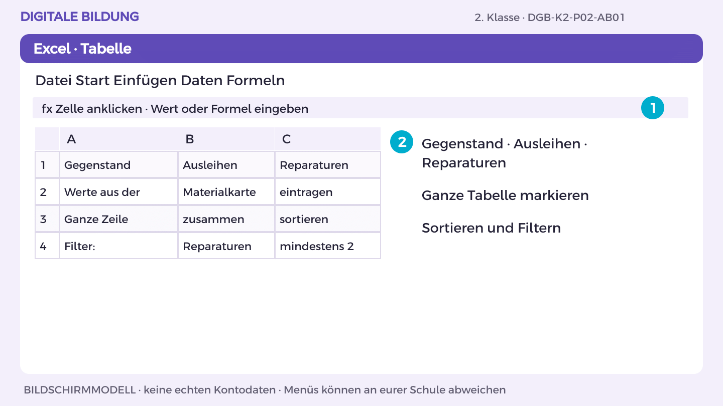Select the 'zusammen' cell

pyautogui.click(x=226, y=219)
